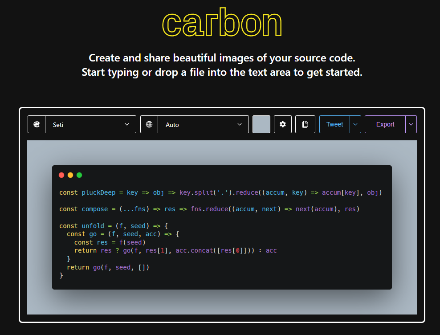Click the green window control dot

pos(79,175)
